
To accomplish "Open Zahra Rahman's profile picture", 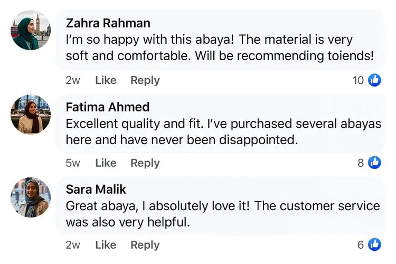I will coord(31,30).
